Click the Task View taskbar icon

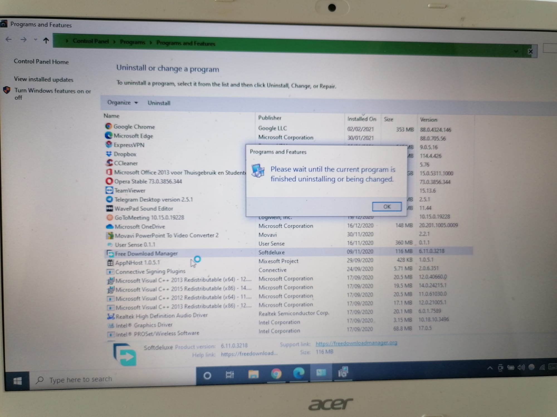(230, 375)
